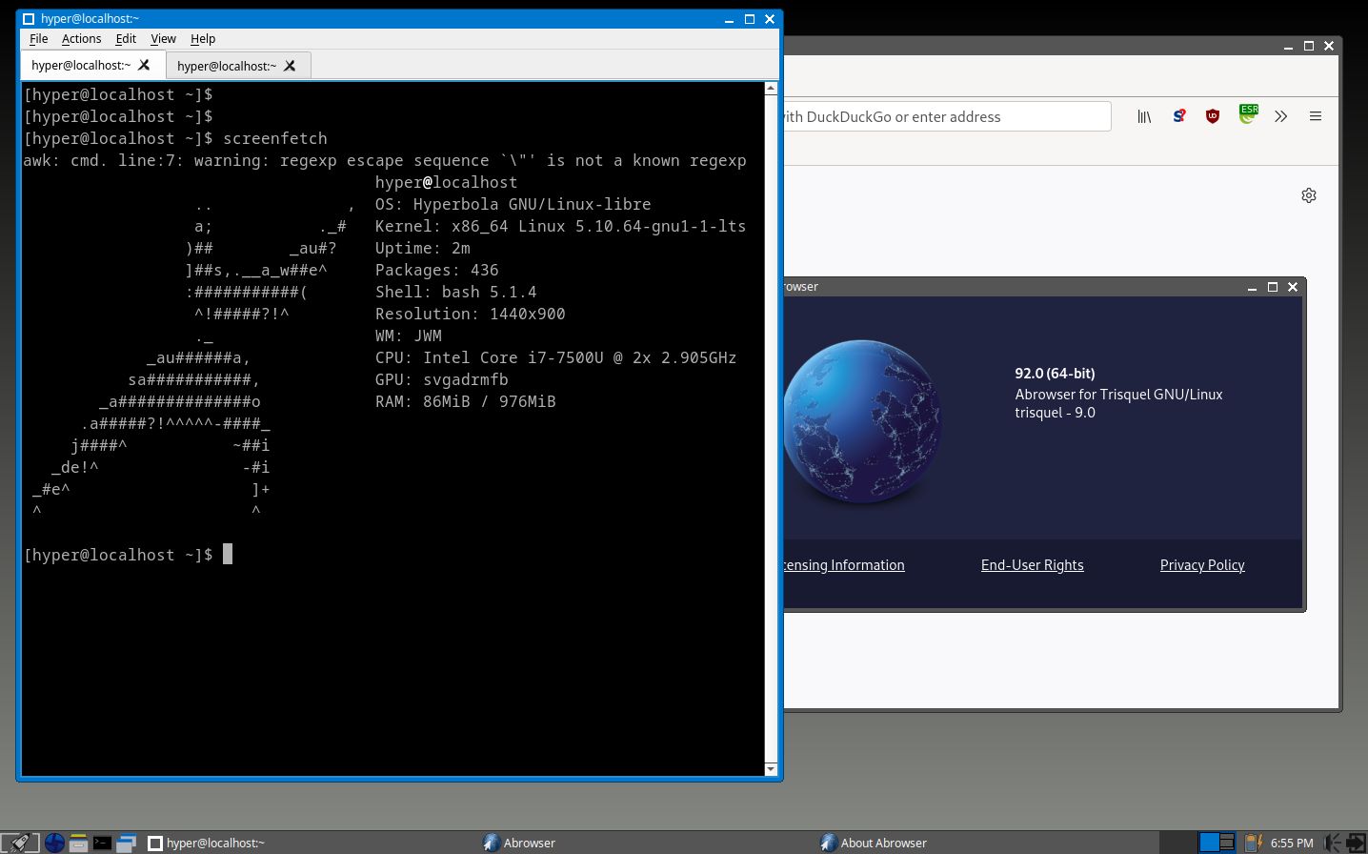Maximize the About Abrowser dialog

coord(1272,287)
